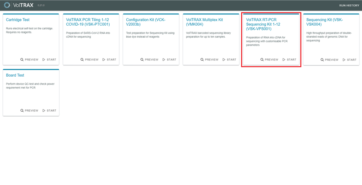Click the VolTRAX logo icon
Image resolution: width=362 pixels, height=185 pixels.
[x=7, y=5]
